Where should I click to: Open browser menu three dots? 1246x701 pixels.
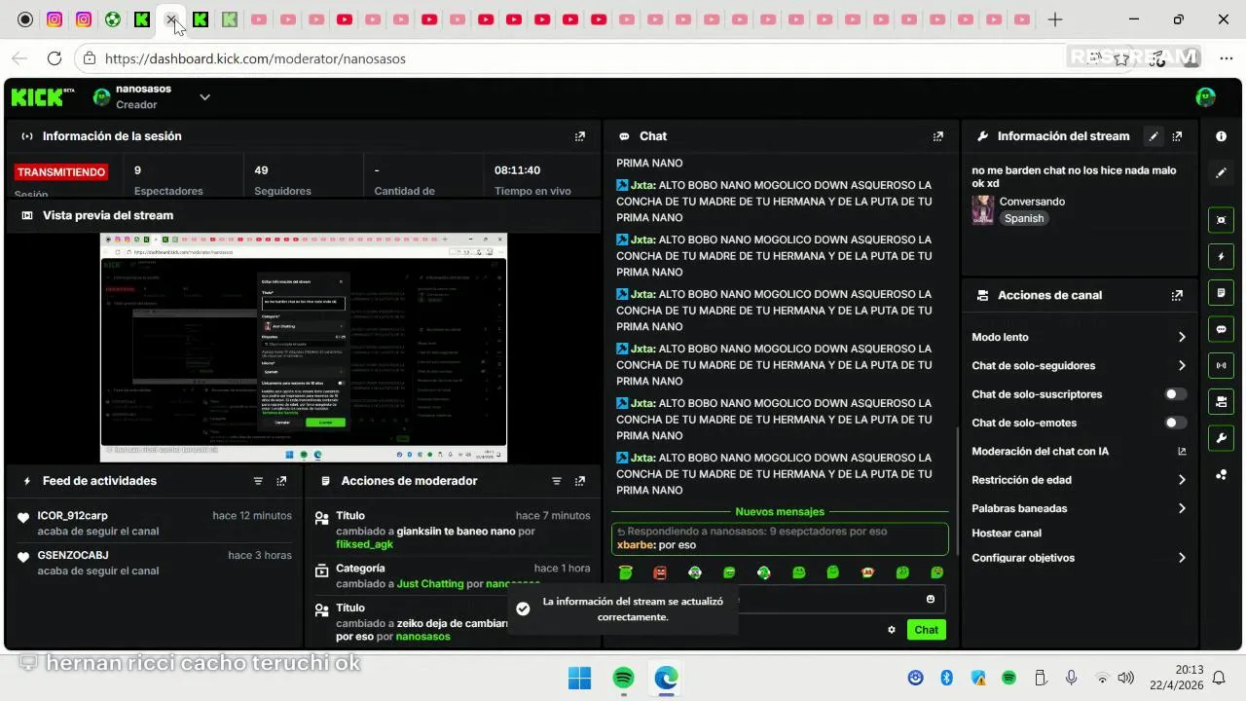point(1226,58)
